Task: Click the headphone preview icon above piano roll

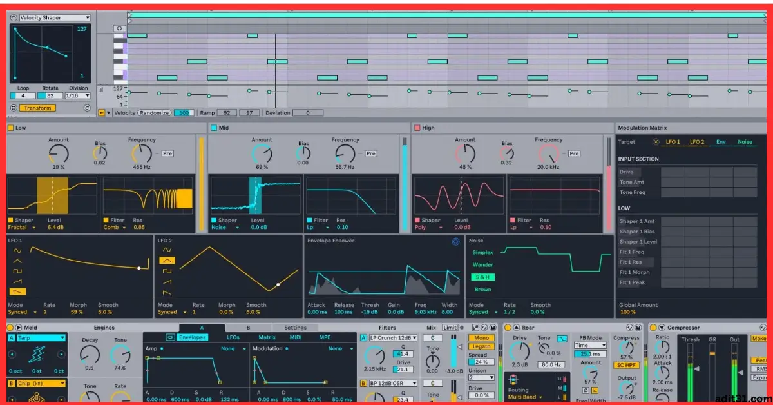Action: click(x=119, y=28)
